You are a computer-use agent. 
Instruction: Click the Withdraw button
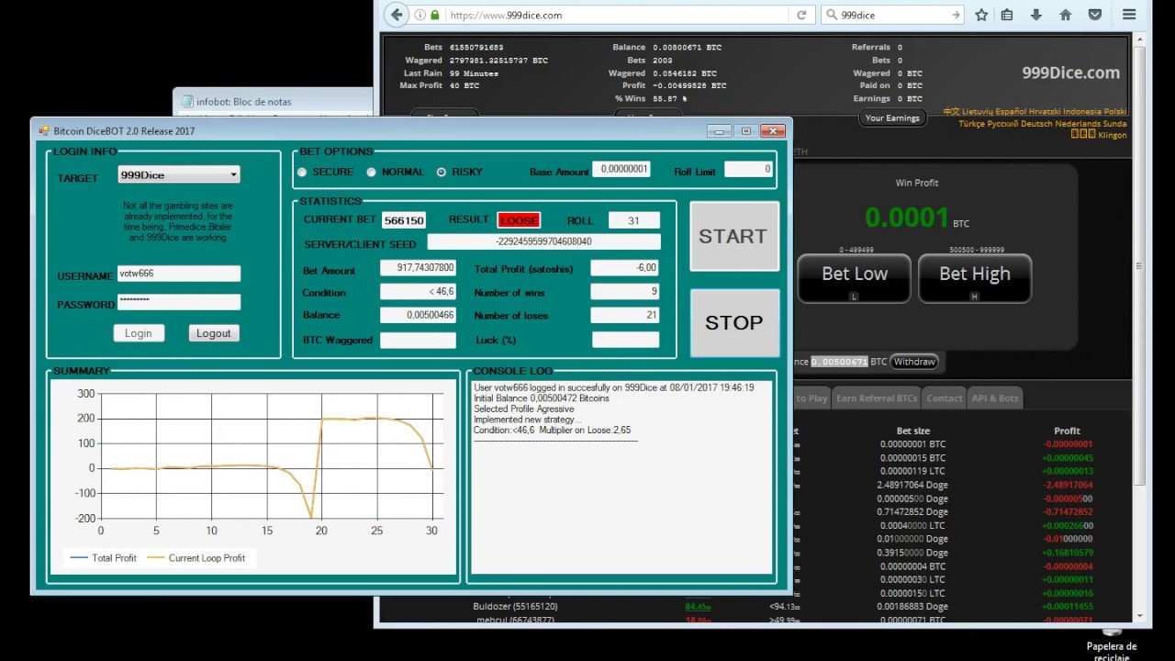[x=914, y=362]
